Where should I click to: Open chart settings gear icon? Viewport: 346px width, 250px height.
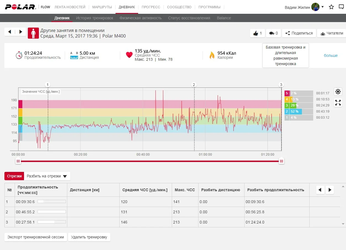(338, 92)
